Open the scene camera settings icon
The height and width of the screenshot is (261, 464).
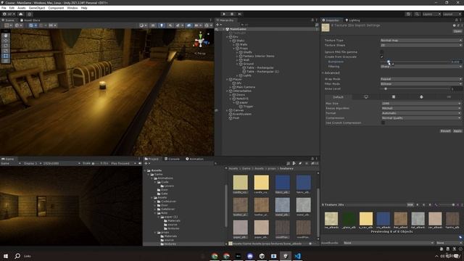pos(197,25)
